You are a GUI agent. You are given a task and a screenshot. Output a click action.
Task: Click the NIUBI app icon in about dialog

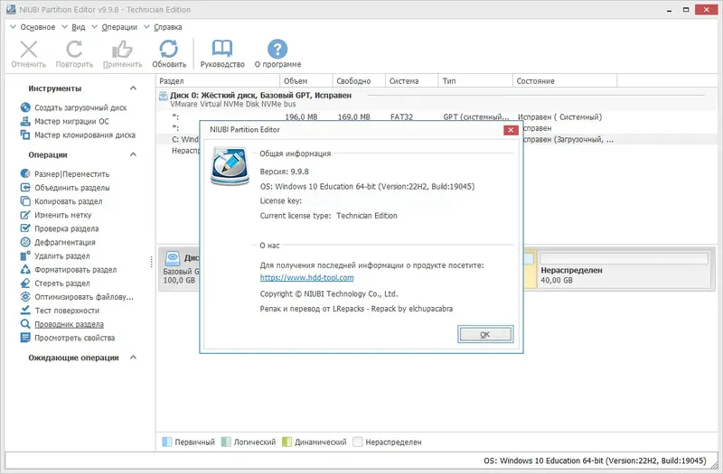(230, 166)
